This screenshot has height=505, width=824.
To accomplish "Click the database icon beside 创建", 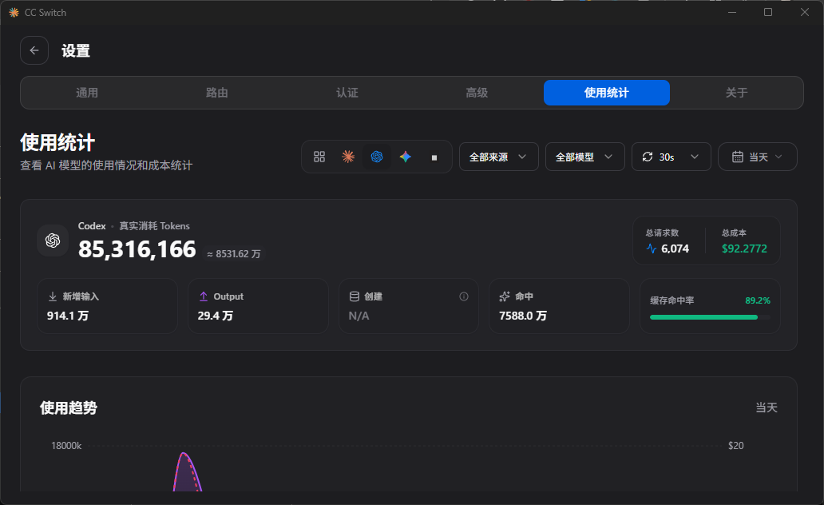I will point(355,296).
